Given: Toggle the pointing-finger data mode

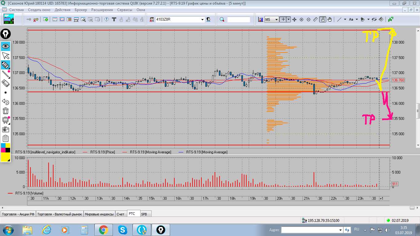Looking at the screenshot, I should (x=323, y=19).
